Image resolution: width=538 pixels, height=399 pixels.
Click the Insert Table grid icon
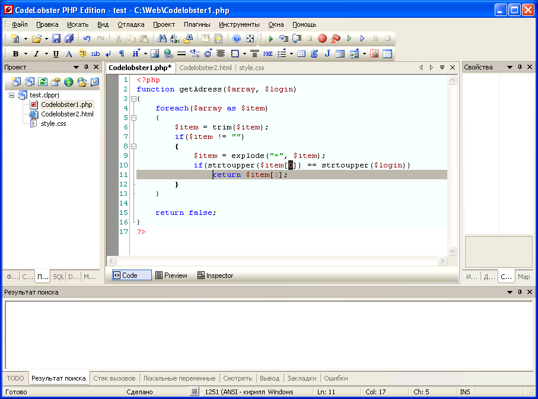[x=301, y=53]
